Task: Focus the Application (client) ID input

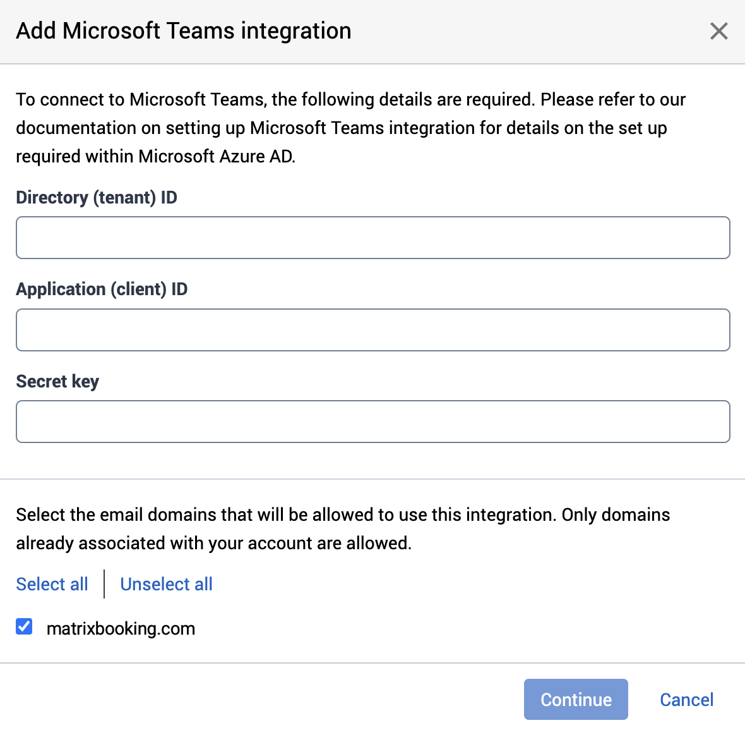Action: pos(372,329)
